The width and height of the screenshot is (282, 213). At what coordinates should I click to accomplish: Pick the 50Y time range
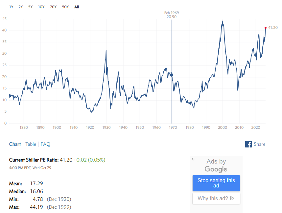65,7
